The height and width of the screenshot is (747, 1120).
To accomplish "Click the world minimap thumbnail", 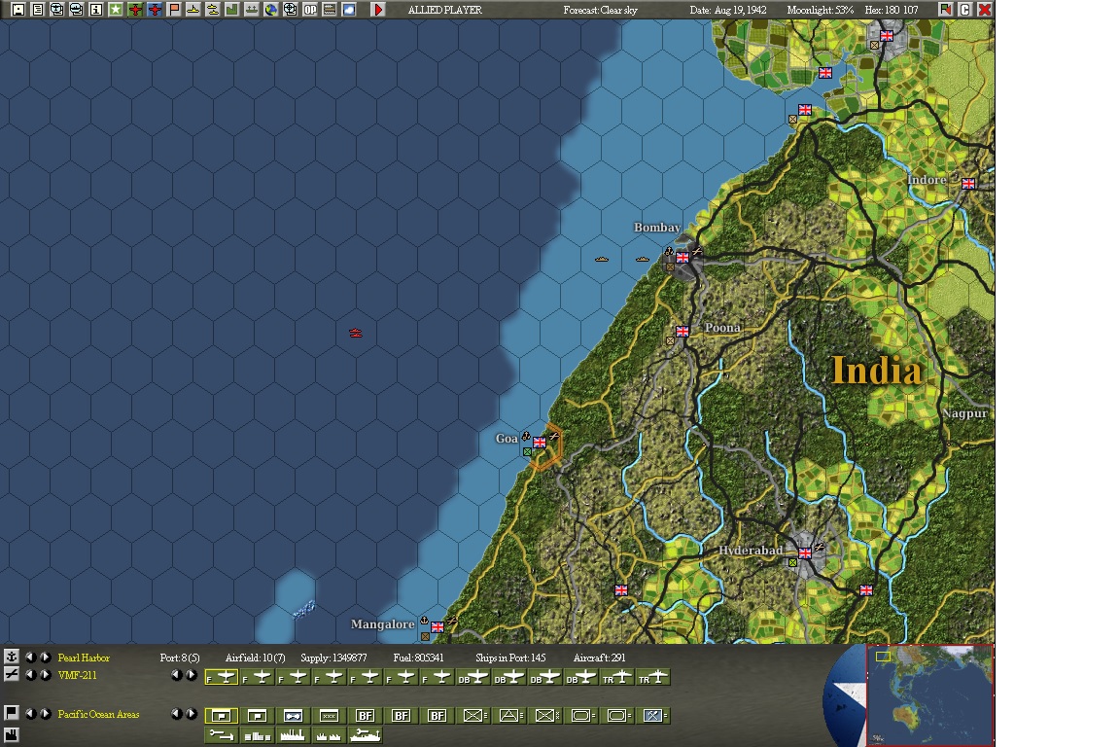I will tap(930, 695).
